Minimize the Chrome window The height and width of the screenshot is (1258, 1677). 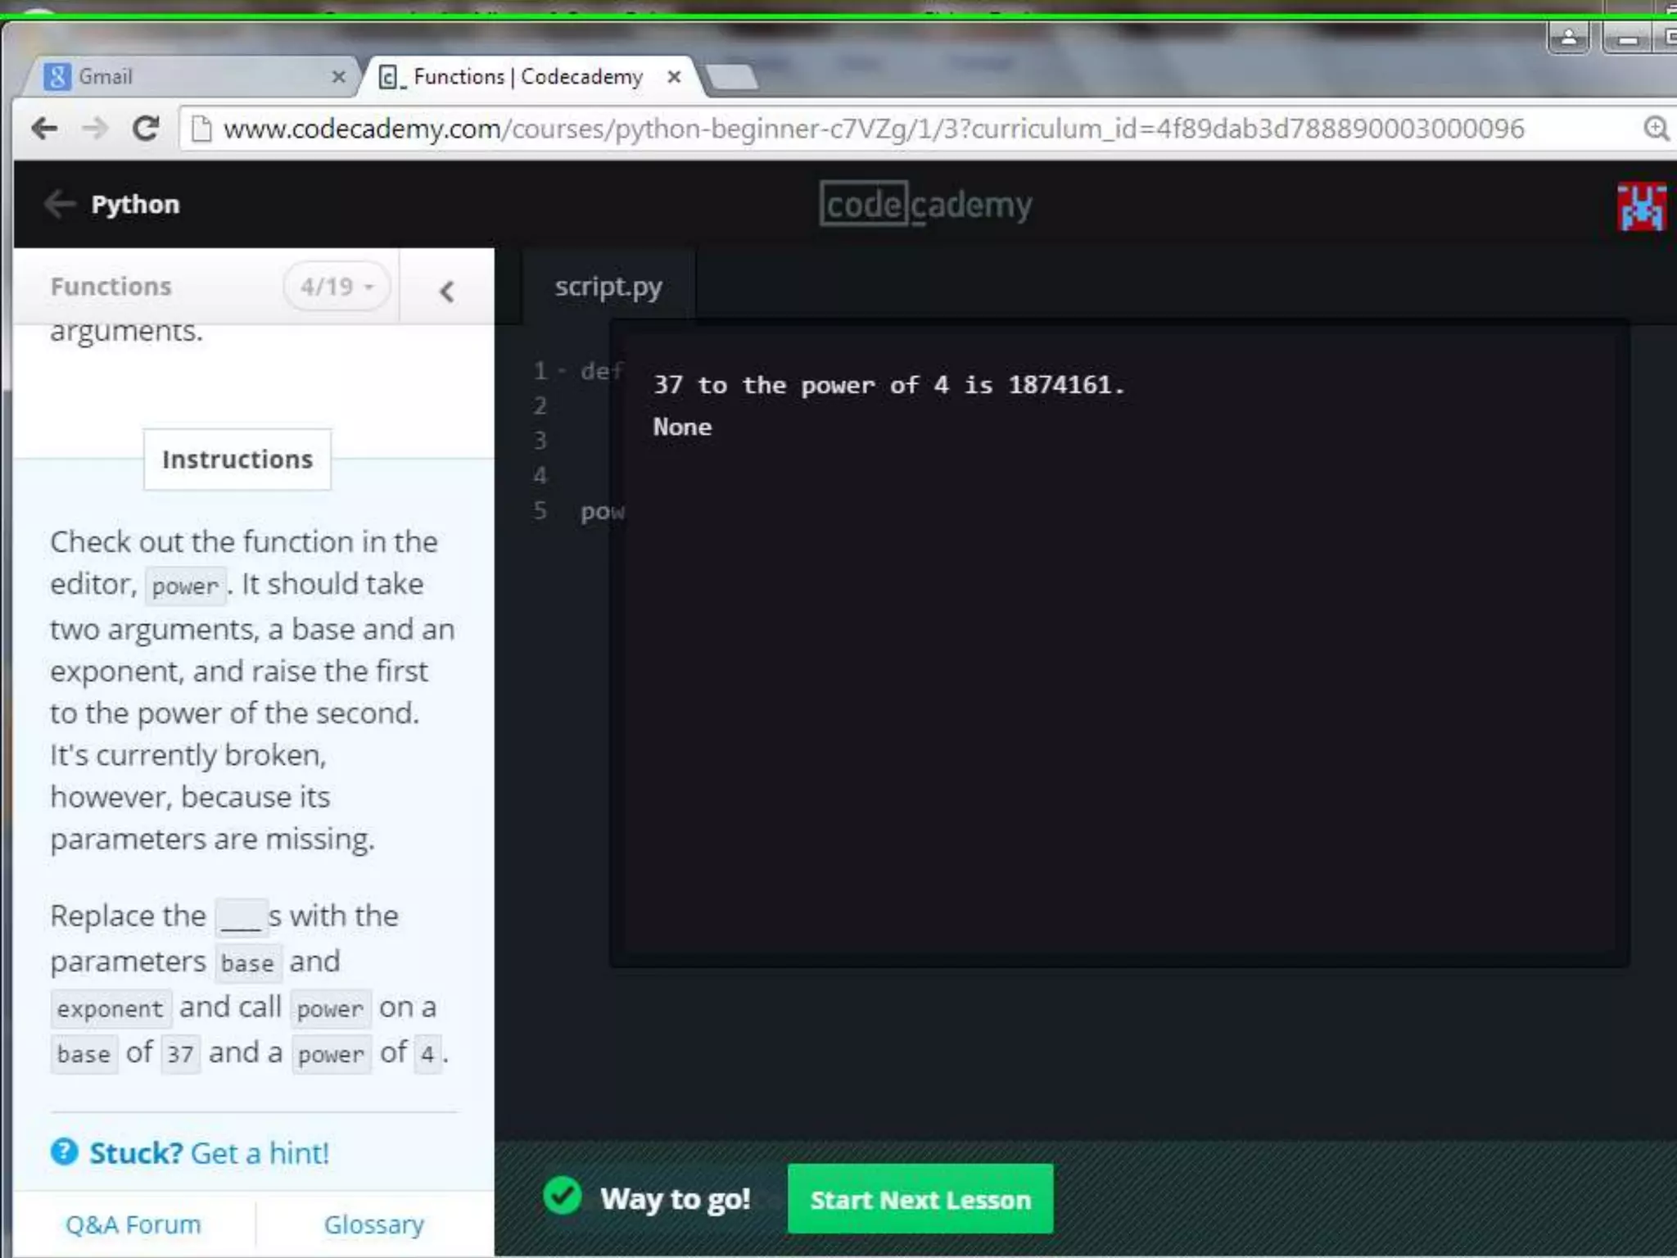[x=1628, y=38]
